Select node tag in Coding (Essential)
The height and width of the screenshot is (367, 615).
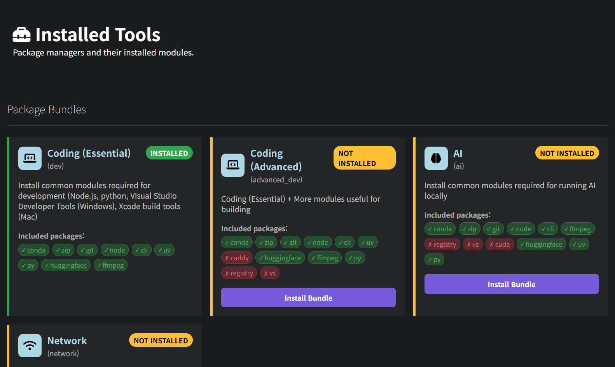coord(115,250)
